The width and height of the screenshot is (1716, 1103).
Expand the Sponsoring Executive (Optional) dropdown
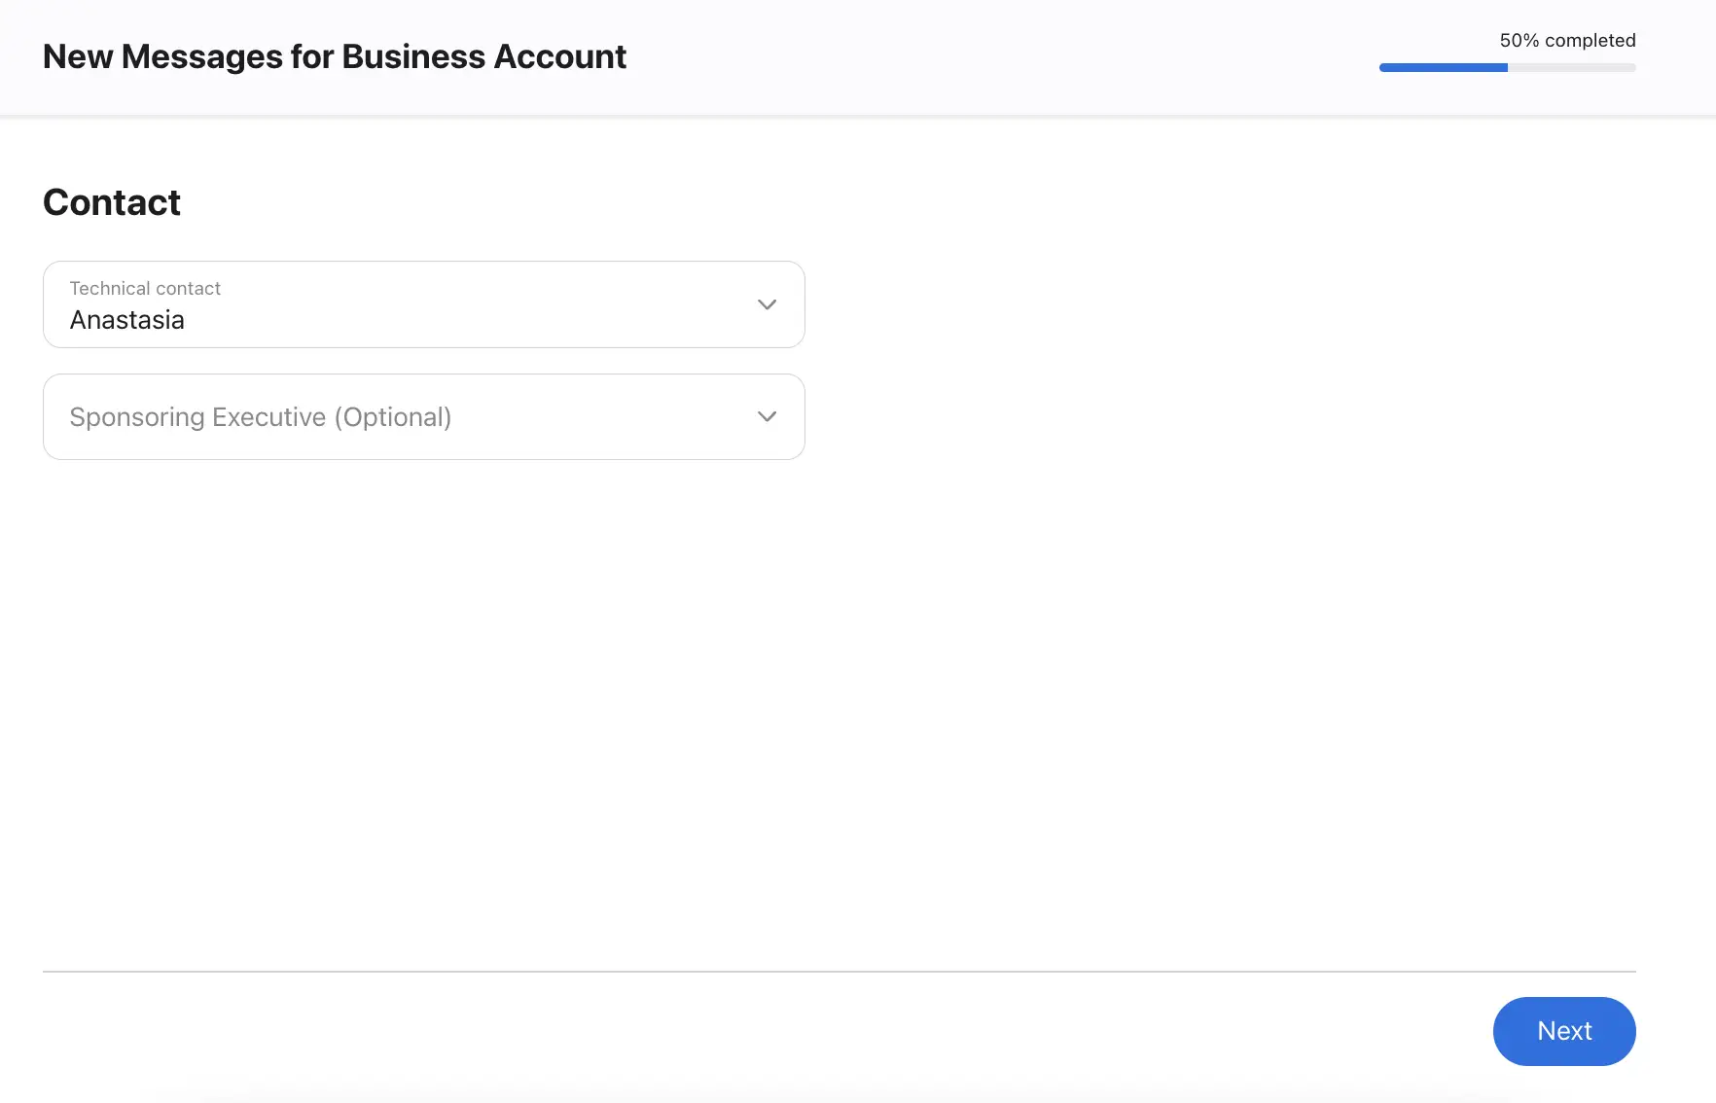pyautogui.click(x=423, y=416)
